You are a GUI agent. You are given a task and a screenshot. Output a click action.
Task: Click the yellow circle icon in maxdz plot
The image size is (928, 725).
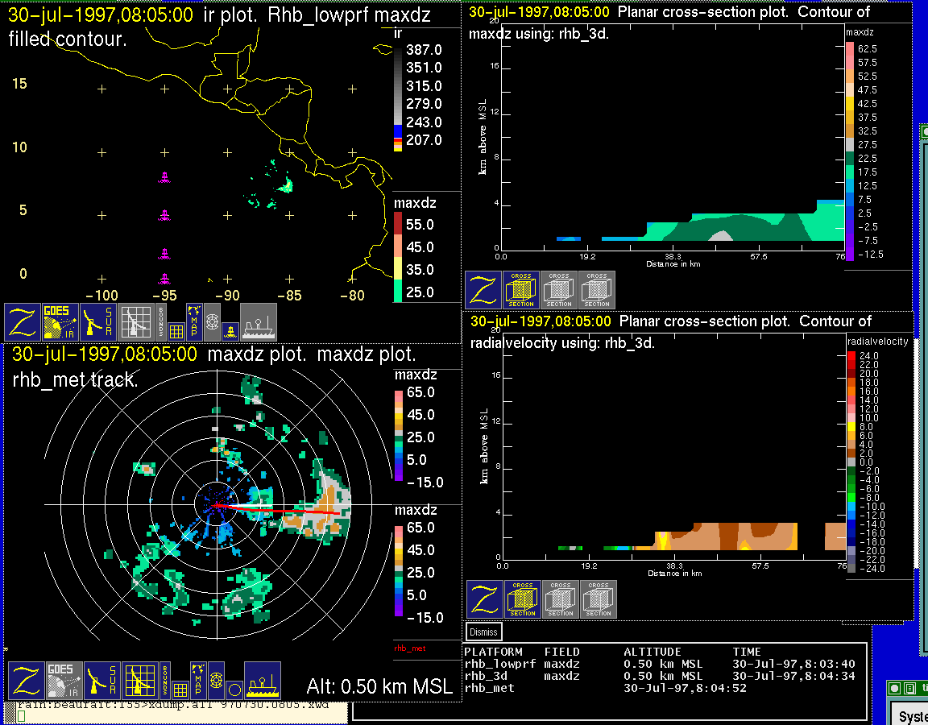click(234, 690)
